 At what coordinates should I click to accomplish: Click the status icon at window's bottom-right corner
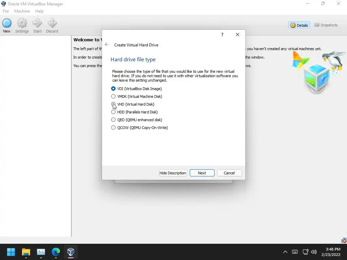344,240
